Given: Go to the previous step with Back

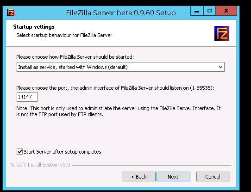Looking at the screenshot, I should pyautogui.click(x=138, y=177).
